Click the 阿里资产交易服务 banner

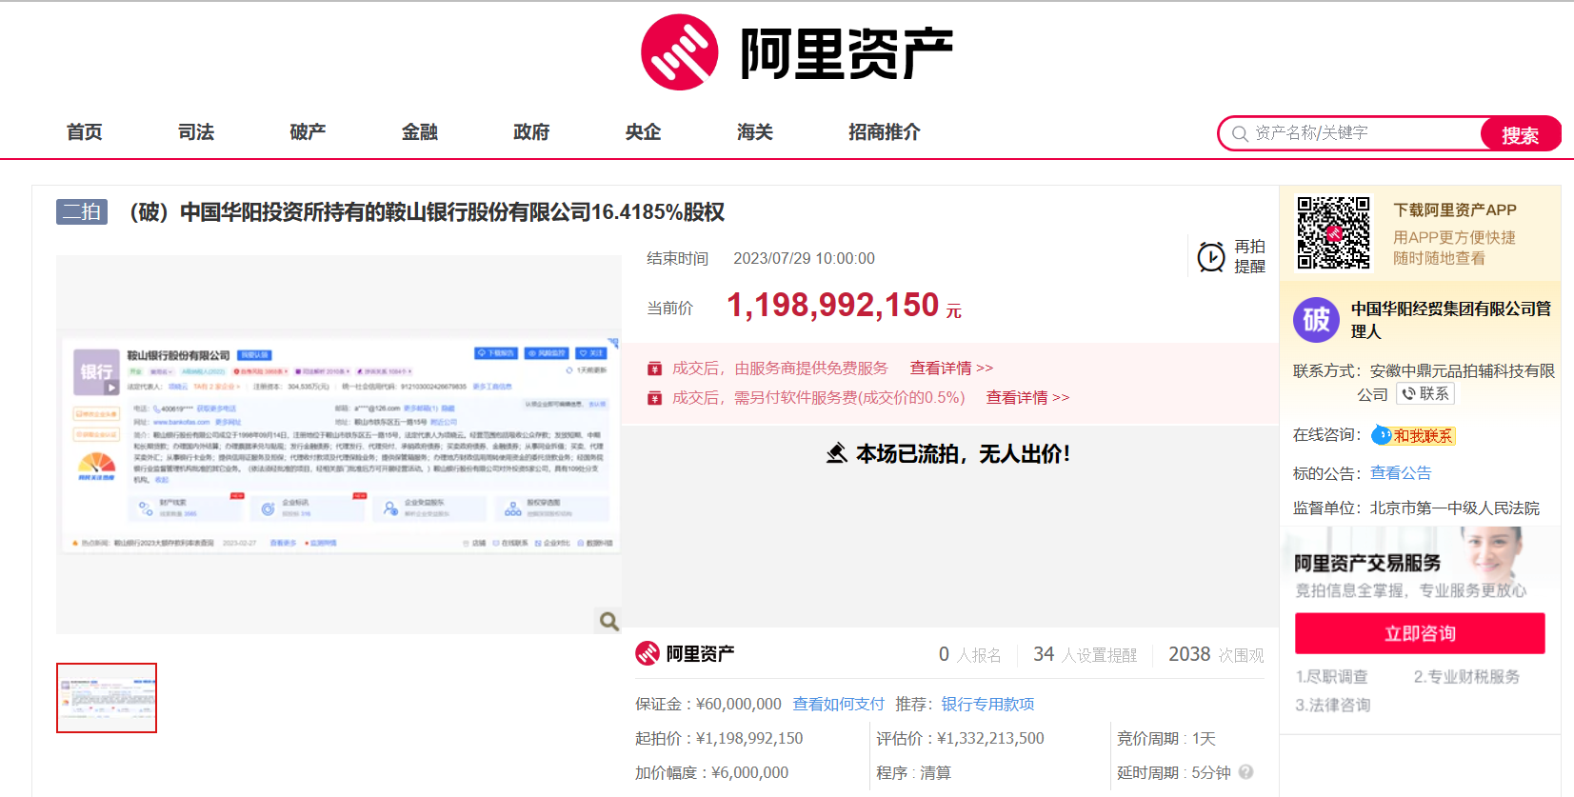[1420, 566]
